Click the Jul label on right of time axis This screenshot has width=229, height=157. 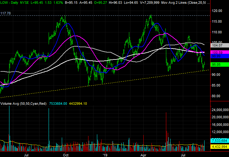tap(183, 155)
